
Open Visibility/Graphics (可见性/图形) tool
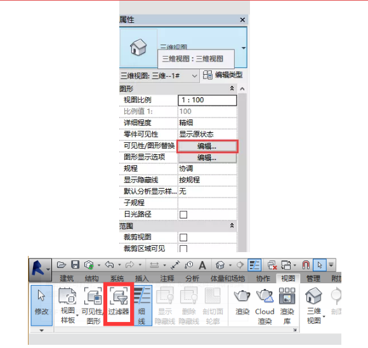pos(93,305)
